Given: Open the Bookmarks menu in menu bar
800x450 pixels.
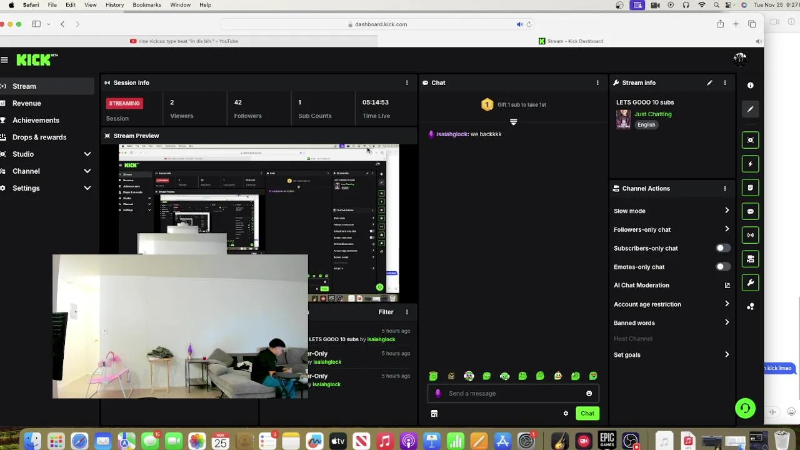Looking at the screenshot, I should tap(147, 5).
